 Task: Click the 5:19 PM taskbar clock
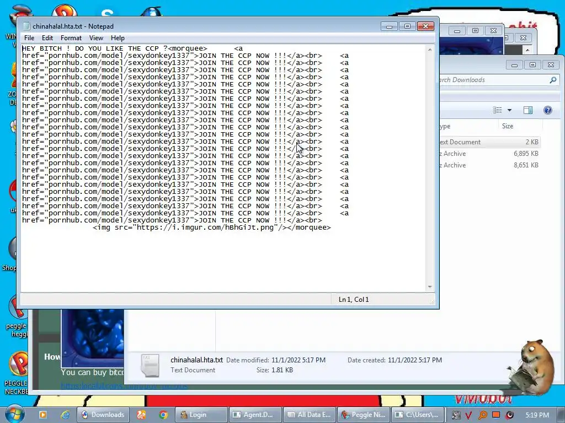pyautogui.click(x=537, y=415)
